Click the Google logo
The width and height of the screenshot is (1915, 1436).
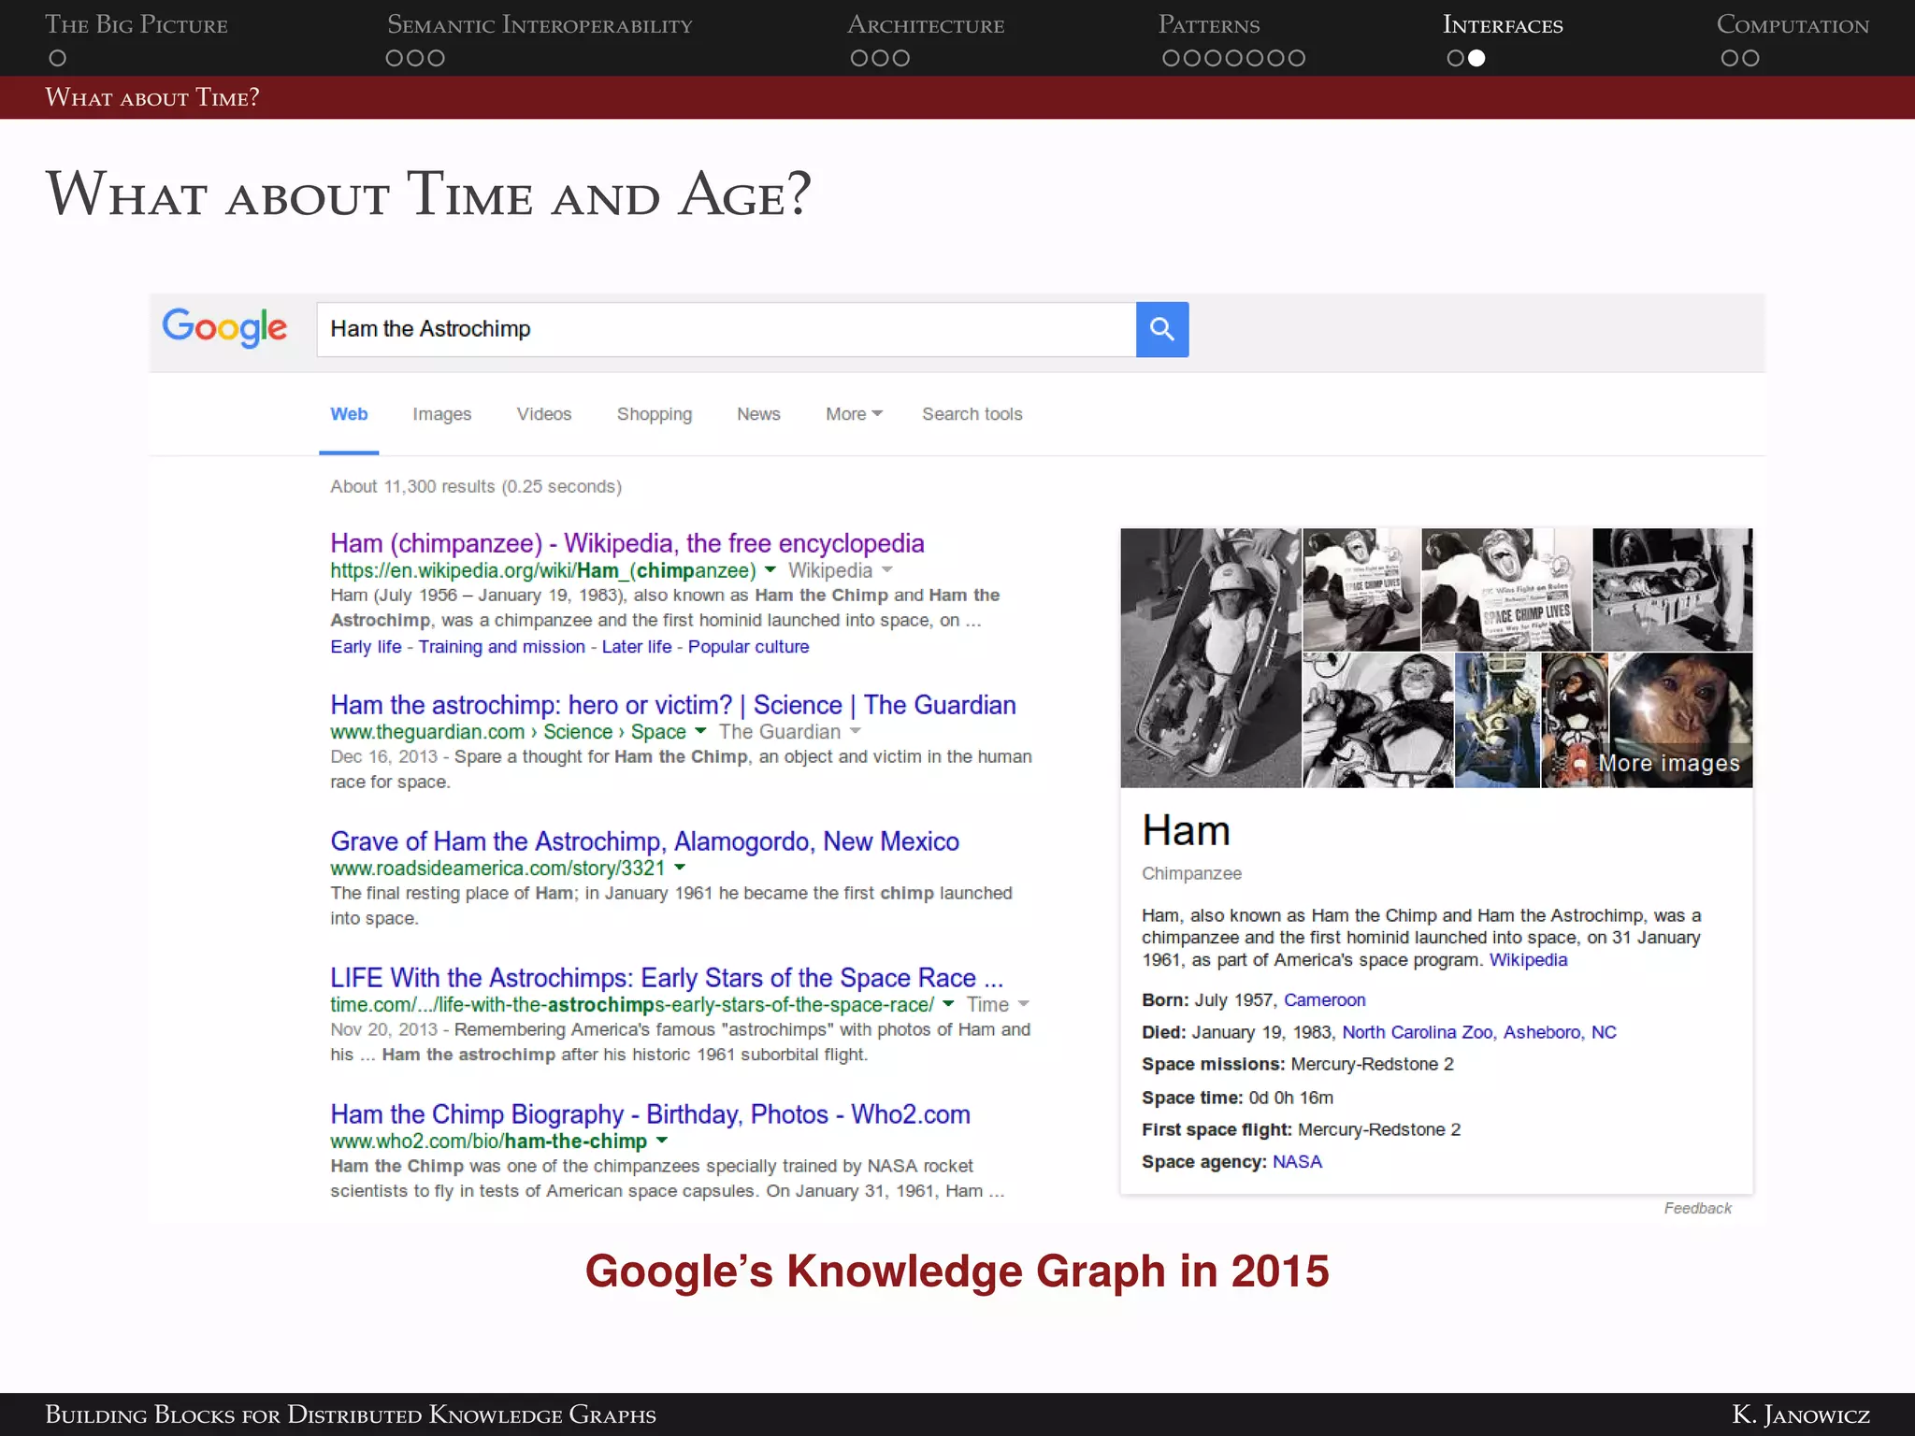(224, 328)
